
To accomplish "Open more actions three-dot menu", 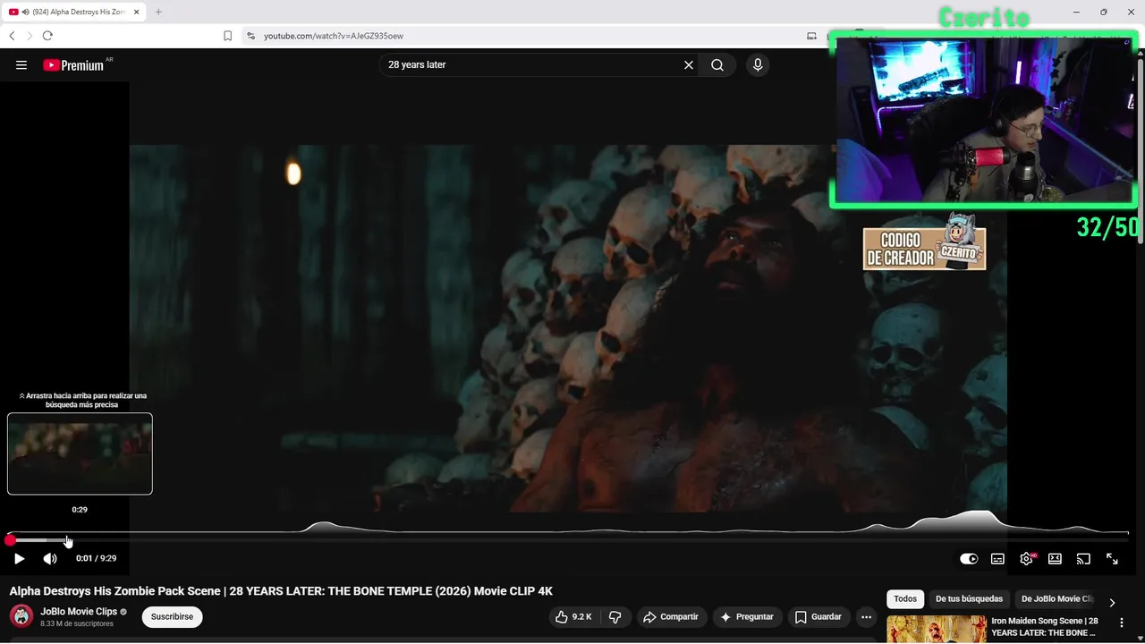I will coord(866,616).
